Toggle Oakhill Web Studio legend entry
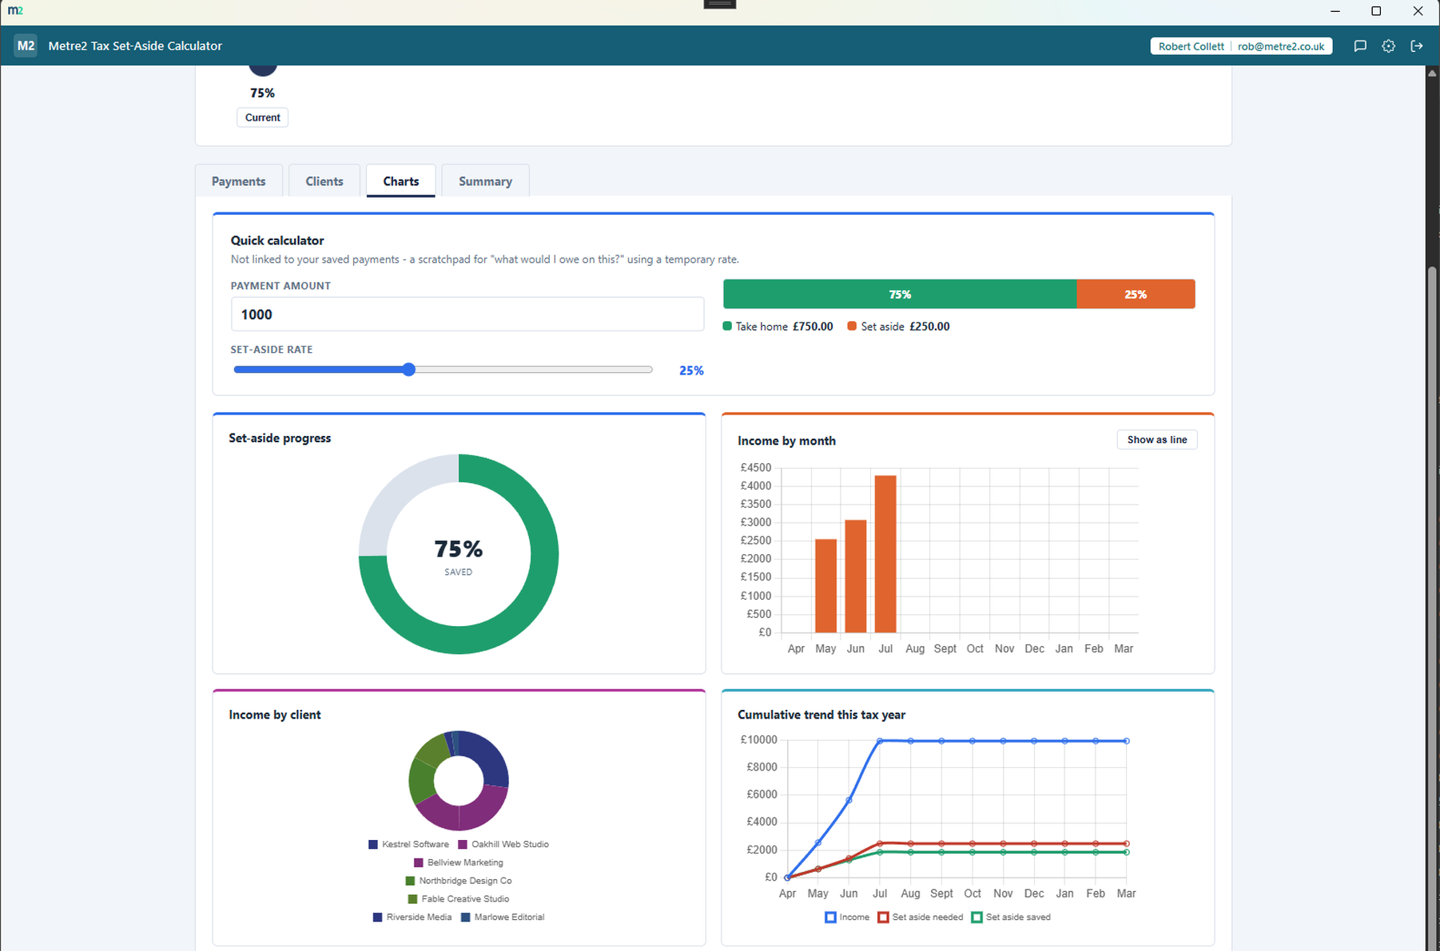Screen dimensions: 1440x951 pos(503,844)
